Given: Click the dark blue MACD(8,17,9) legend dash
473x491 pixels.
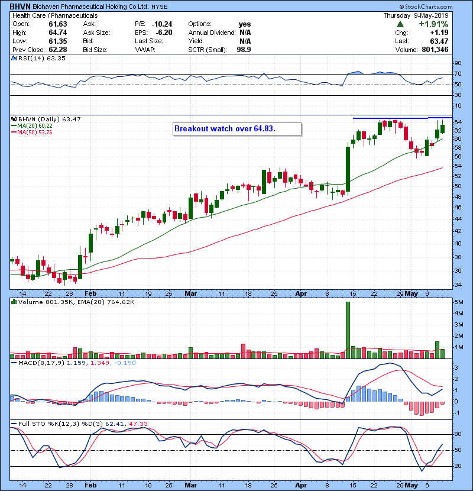Looking at the screenshot, I should tap(14, 363).
